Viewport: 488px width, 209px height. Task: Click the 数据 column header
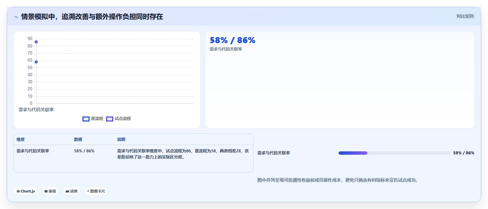[x=78, y=140]
